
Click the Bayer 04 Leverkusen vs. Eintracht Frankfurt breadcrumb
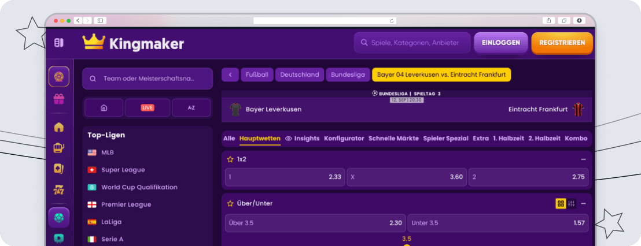click(x=441, y=74)
